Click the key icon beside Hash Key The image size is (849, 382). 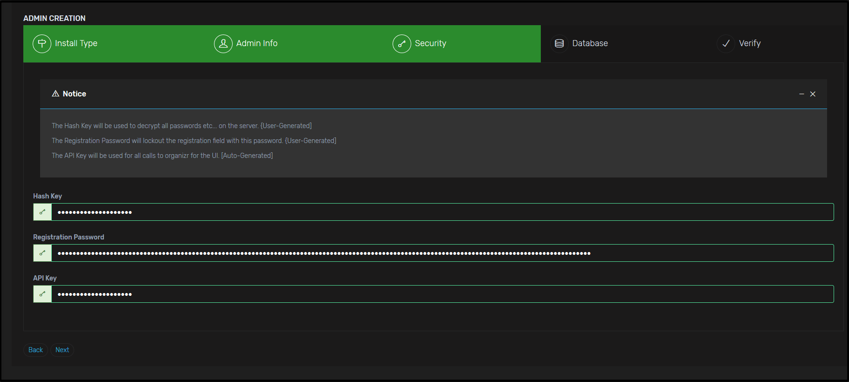click(x=42, y=212)
